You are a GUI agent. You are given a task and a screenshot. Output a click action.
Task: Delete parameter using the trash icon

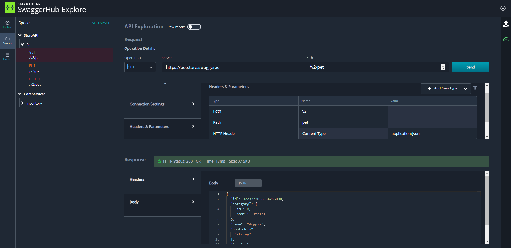pyautogui.click(x=475, y=88)
